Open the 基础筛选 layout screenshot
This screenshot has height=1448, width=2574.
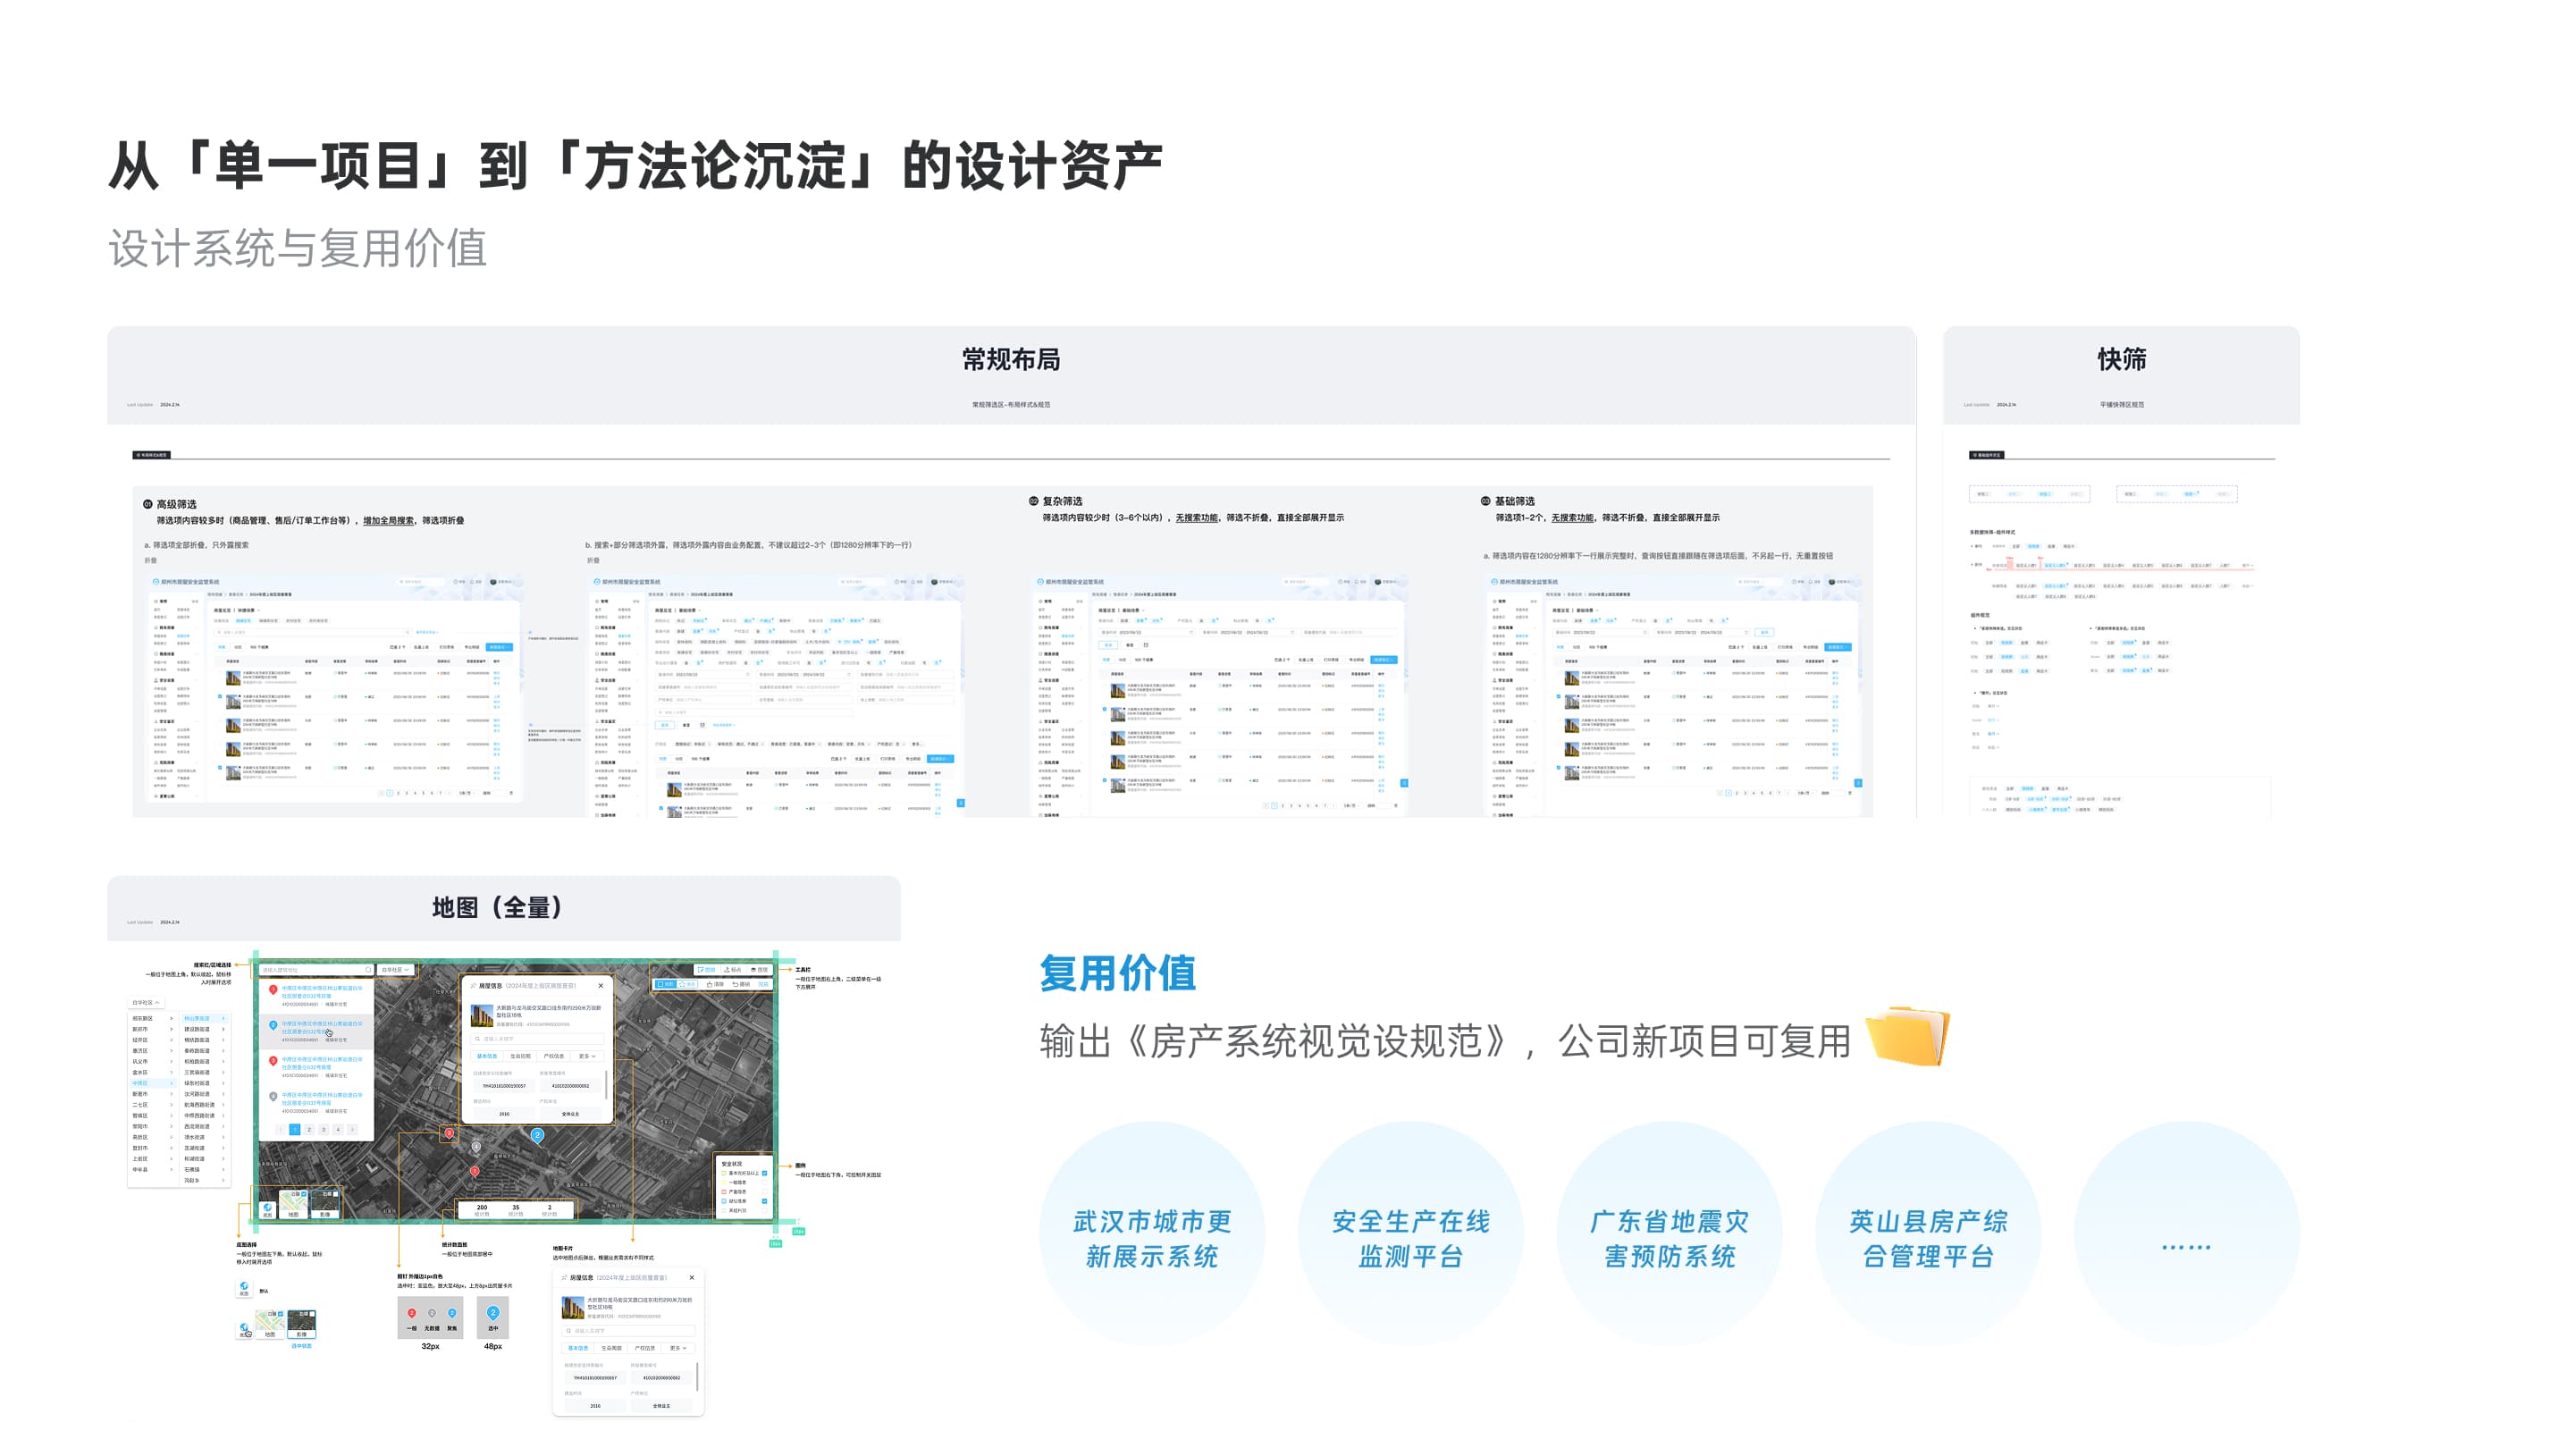pyautogui.click(x=1671, y=695)
